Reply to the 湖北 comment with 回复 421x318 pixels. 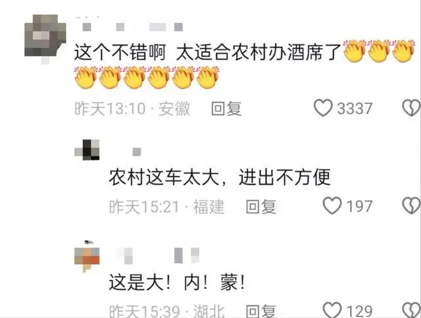(x=261, y=311)
